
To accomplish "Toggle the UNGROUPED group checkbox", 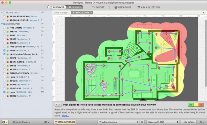I will [x=4, y=24].
